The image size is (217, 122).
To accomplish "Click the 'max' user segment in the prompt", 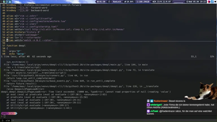I will pos(5,113).
